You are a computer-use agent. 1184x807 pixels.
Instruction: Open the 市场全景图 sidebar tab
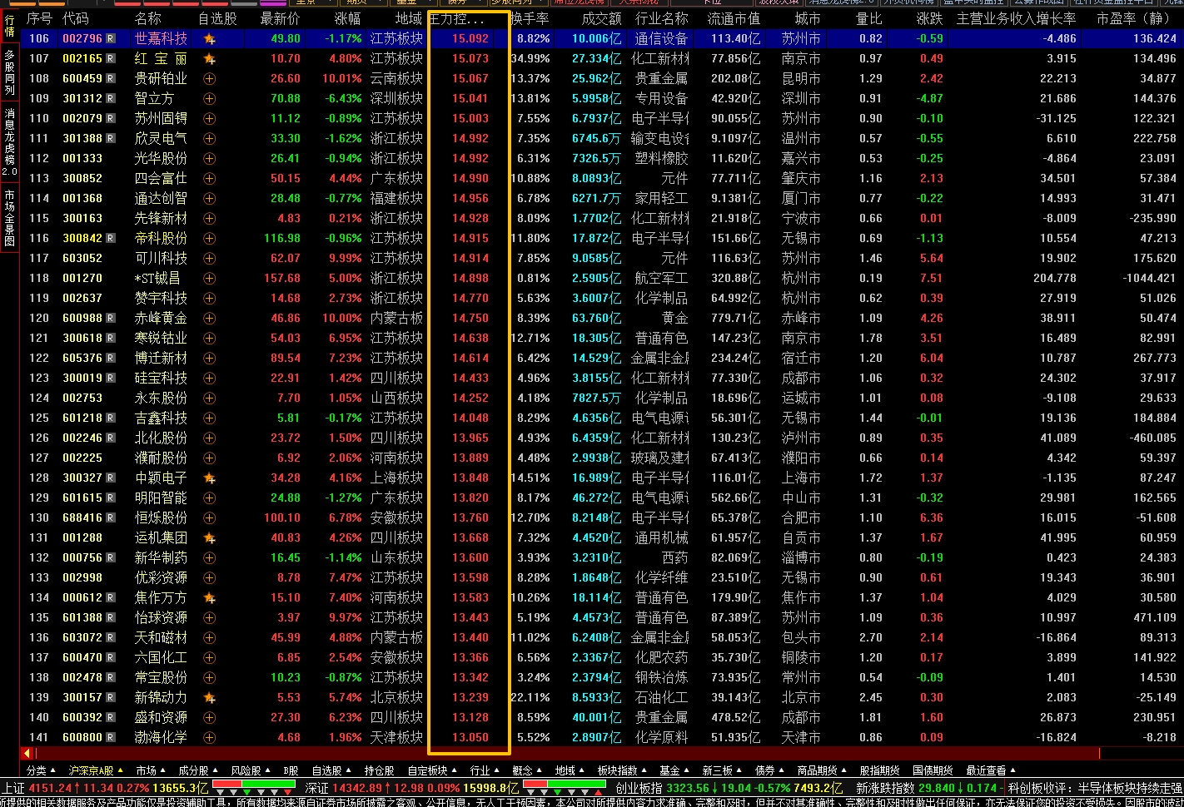(9, 217)
